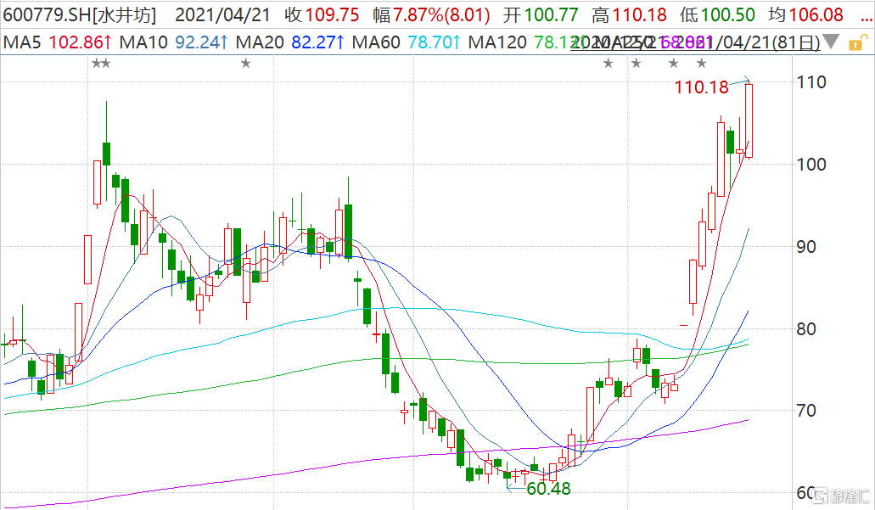
Task: Click the 100 price axis label
Action: click(811, 165)
